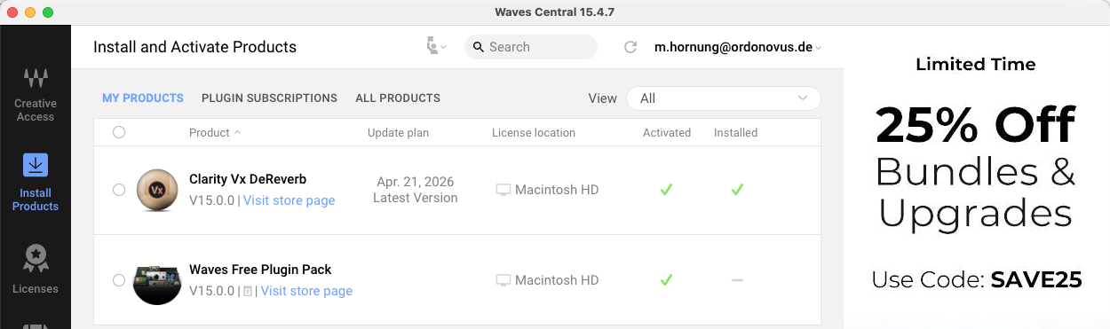Select the Clarity Vx DeReverb row checkbox
The image size is (1110, 329).
(x=119, y=190)
